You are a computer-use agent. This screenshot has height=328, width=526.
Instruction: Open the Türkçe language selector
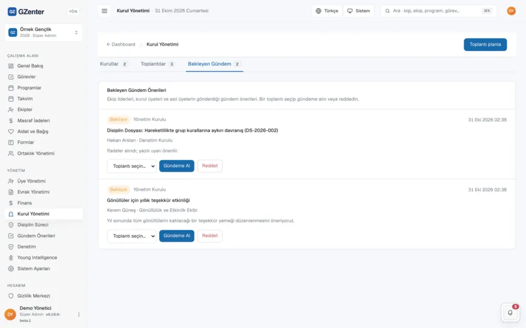tap(327, 11)
